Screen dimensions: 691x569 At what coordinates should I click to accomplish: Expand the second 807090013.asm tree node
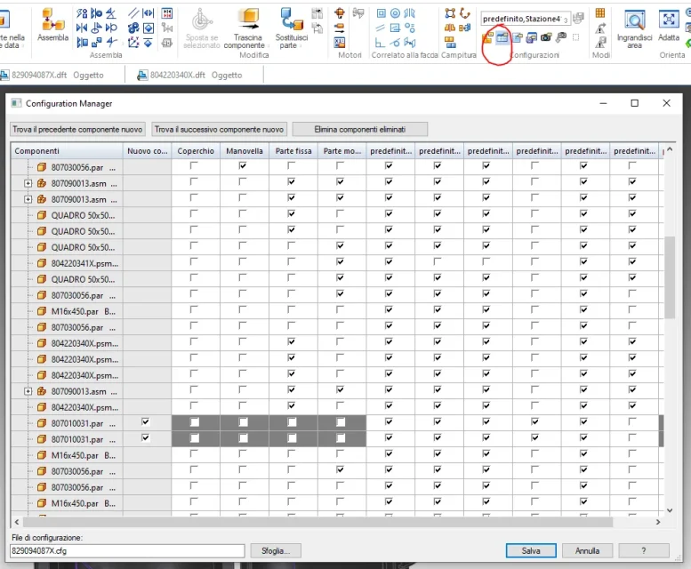click(x=28, y=199)
